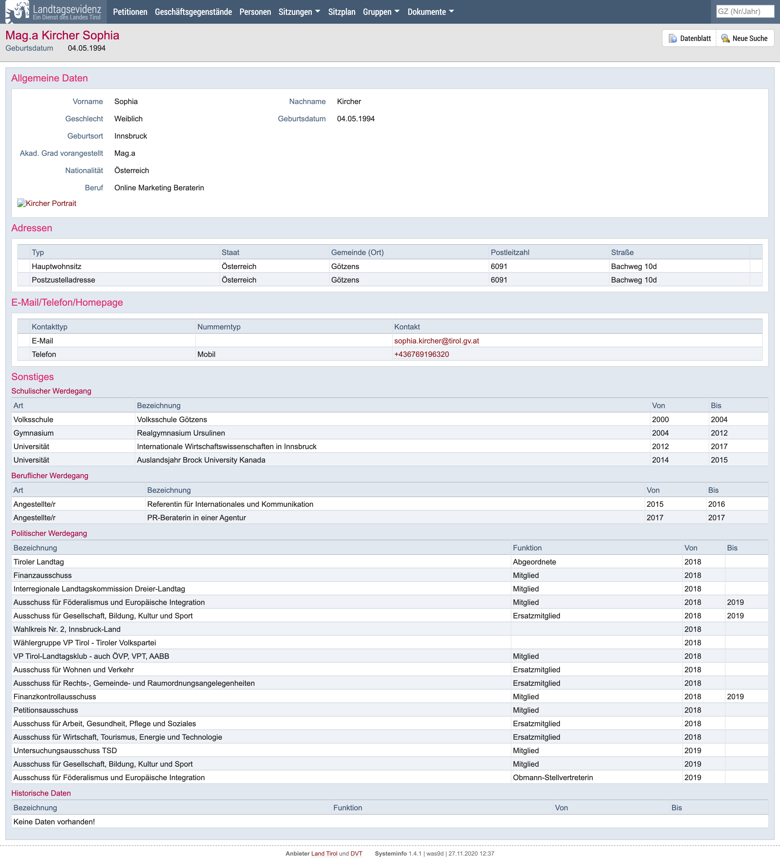Image resolution: width=780 pixels, height=861 pixels.
Task: Click the Datenblatt button
Action: tap(689, 38)
